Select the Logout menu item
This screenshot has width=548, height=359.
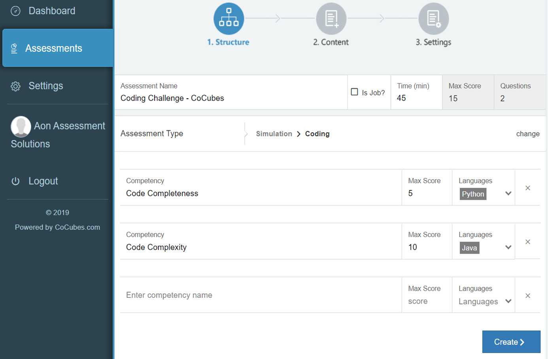coord(43,181)
